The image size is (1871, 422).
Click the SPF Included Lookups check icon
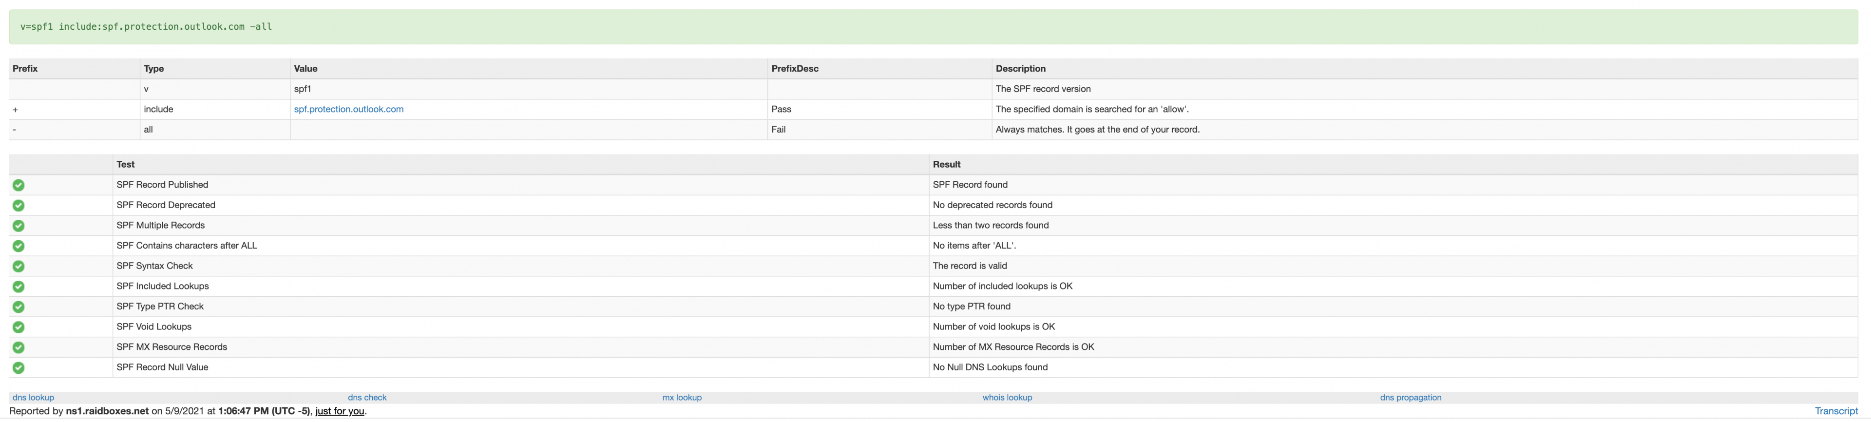[19, 287]
